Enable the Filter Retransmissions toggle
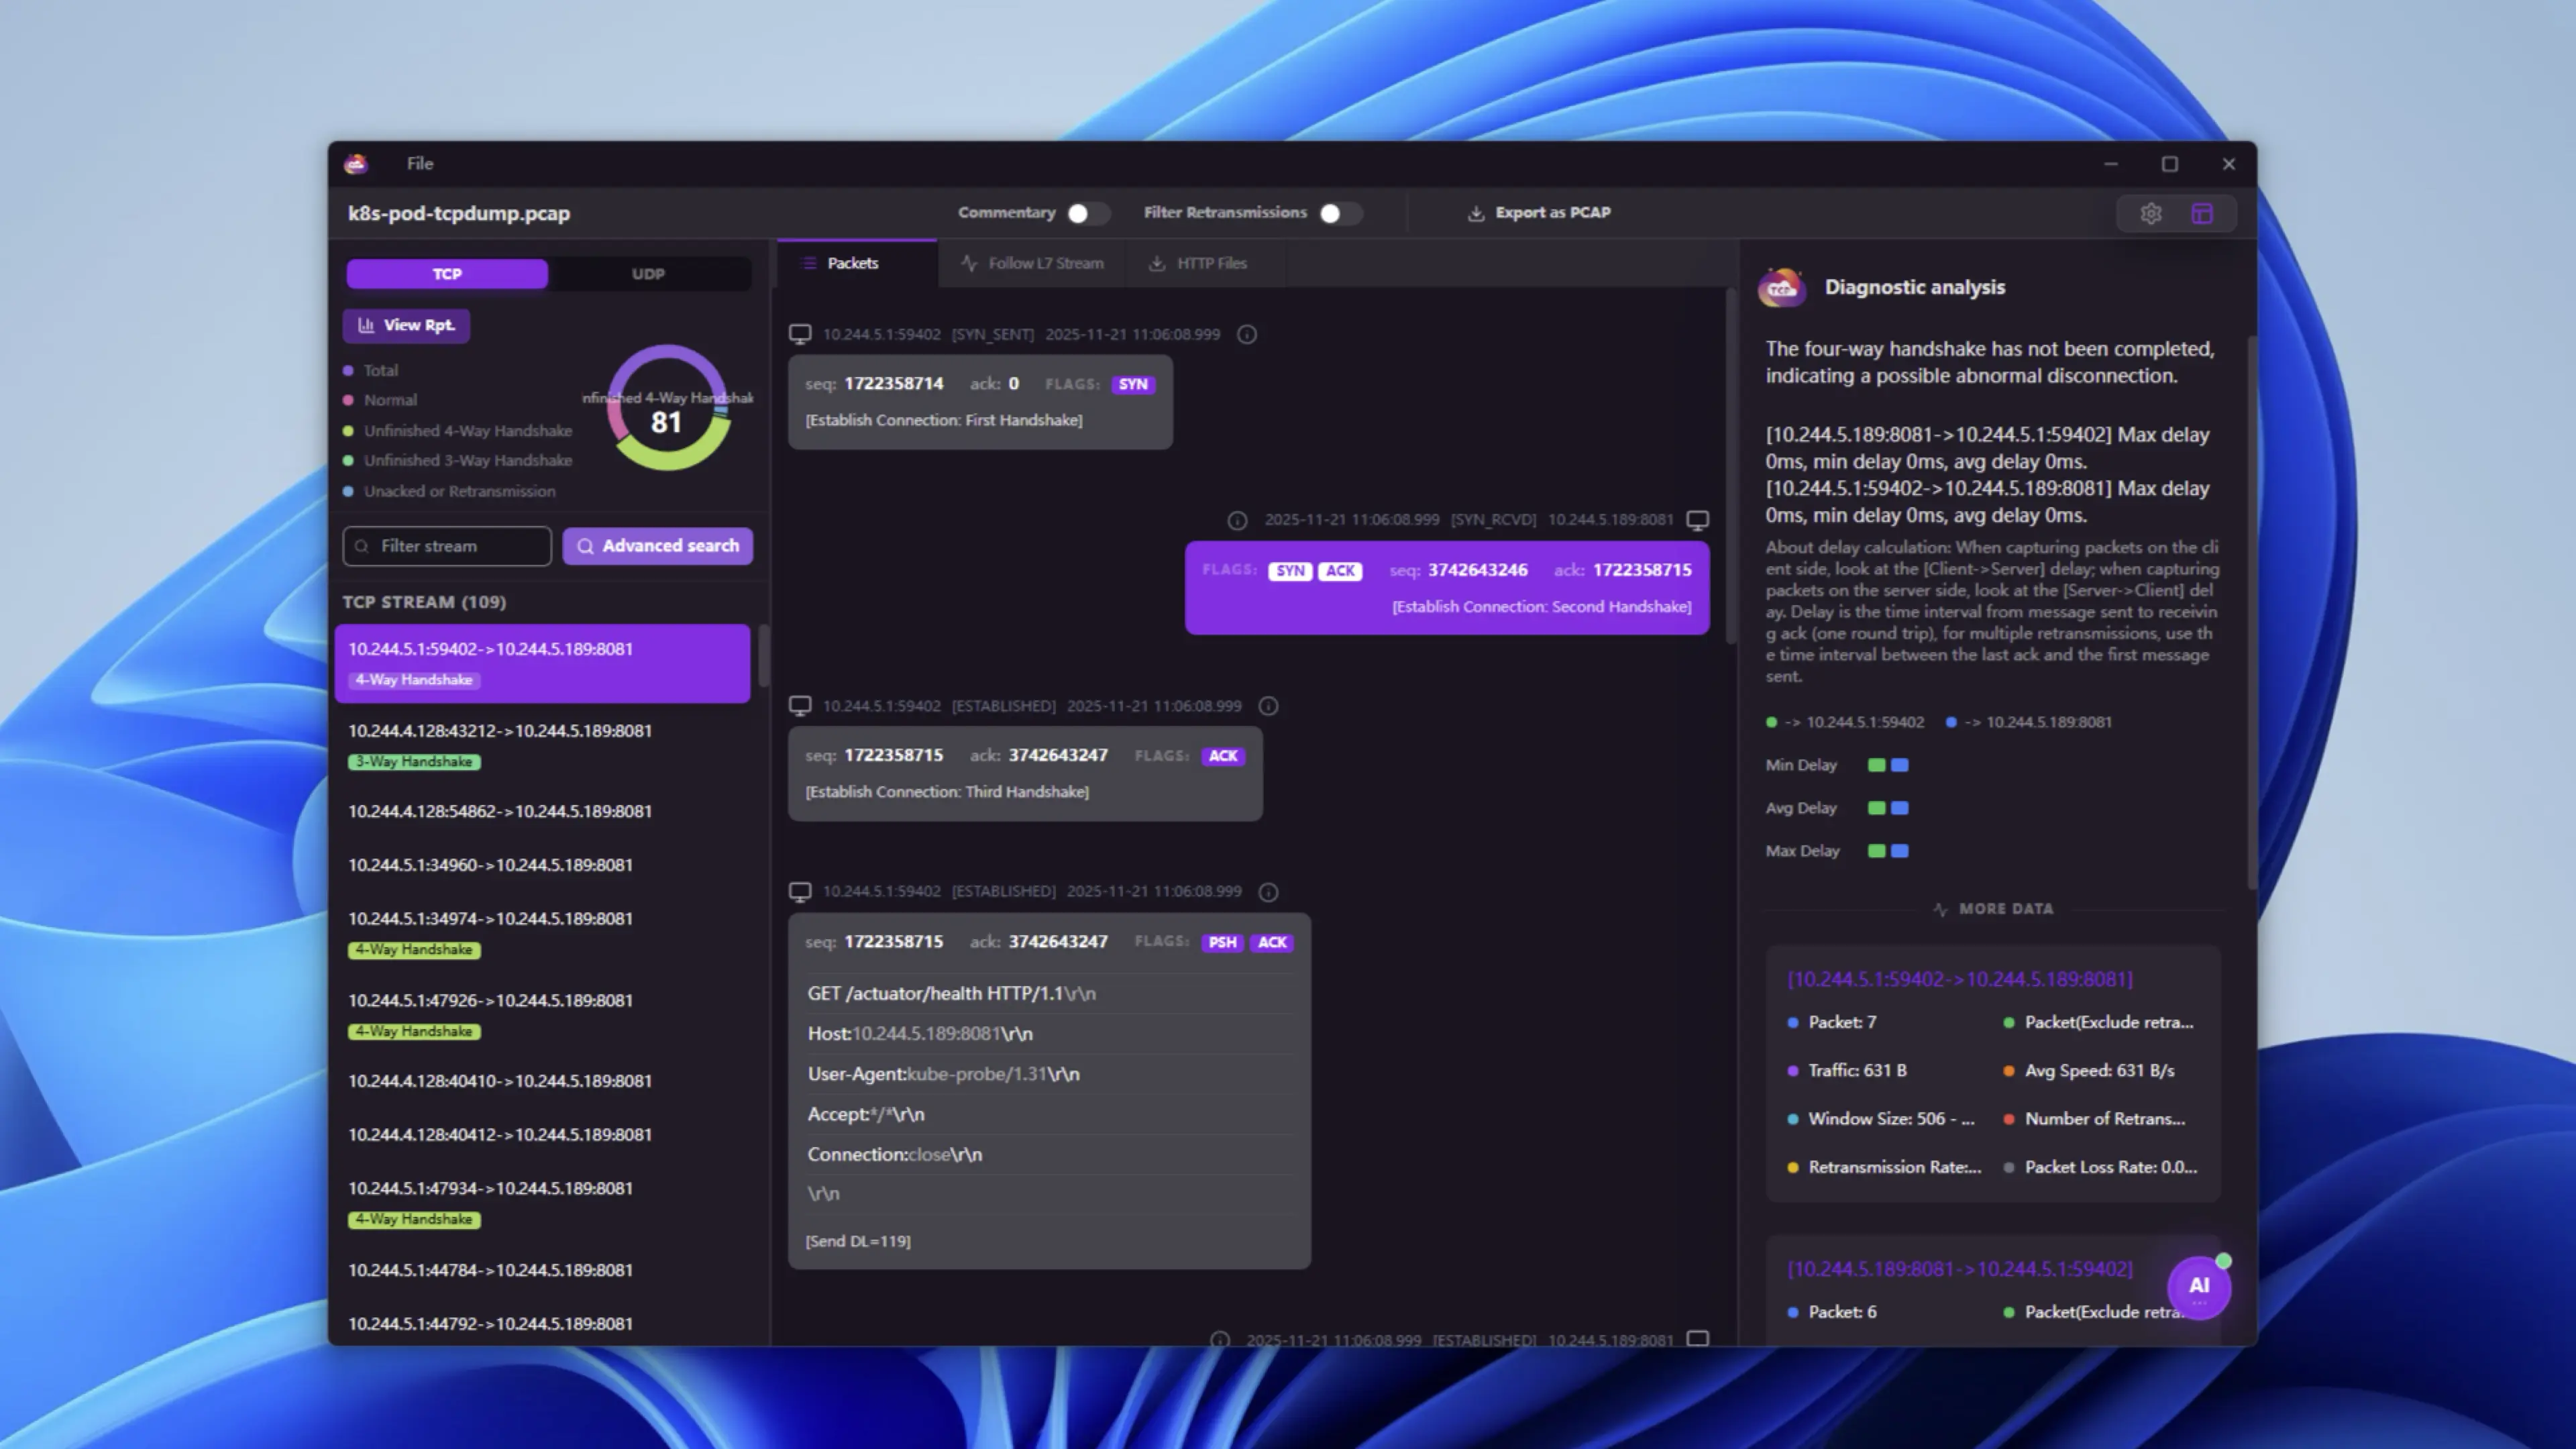2576x1449 pixels. 1340,213
